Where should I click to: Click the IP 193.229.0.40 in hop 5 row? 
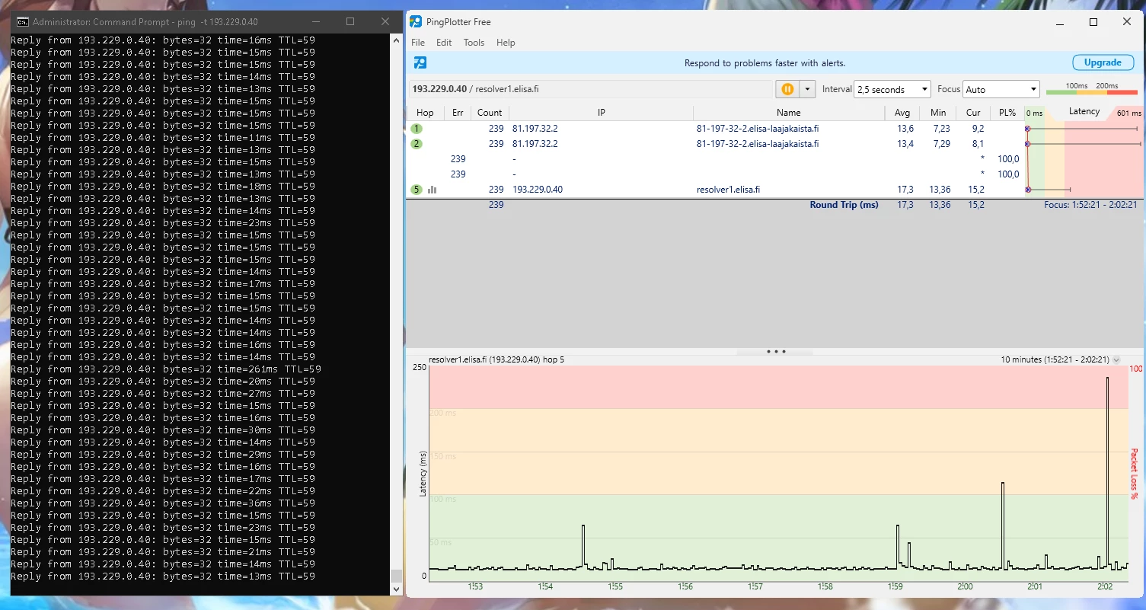(538, 190)
